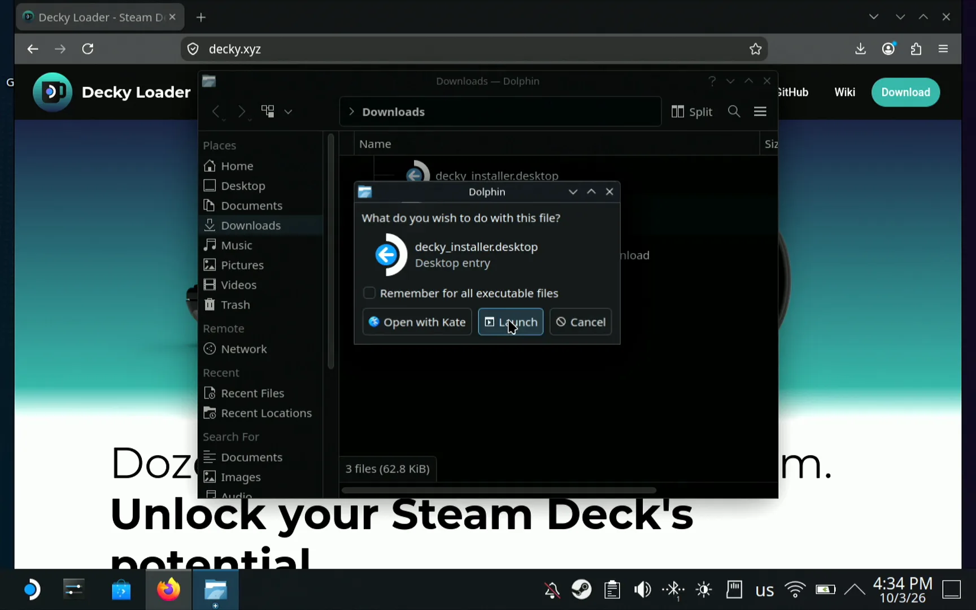Close the Decky Loader tab
Image resolution: width=976 pixels, height=610 pixels.
(x=172, y=17)
